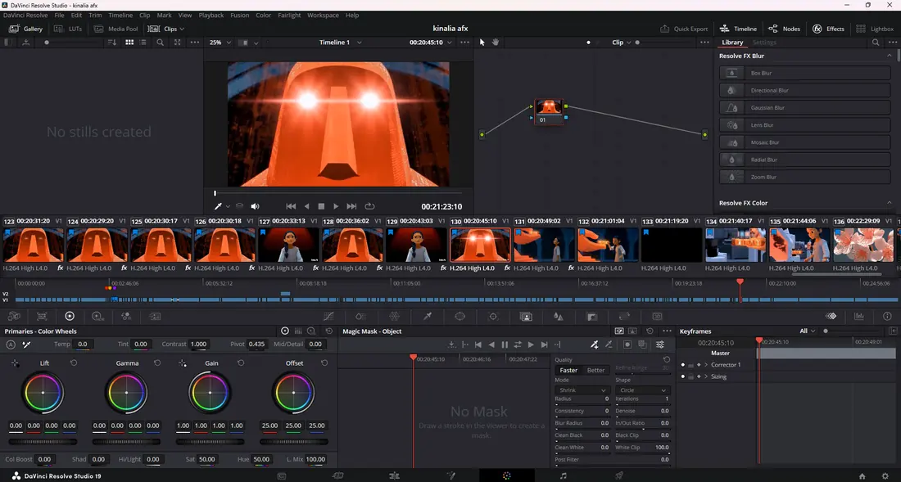Click the Contrast value field
Viewport: 901px width, 482px height.
[199, 345]
